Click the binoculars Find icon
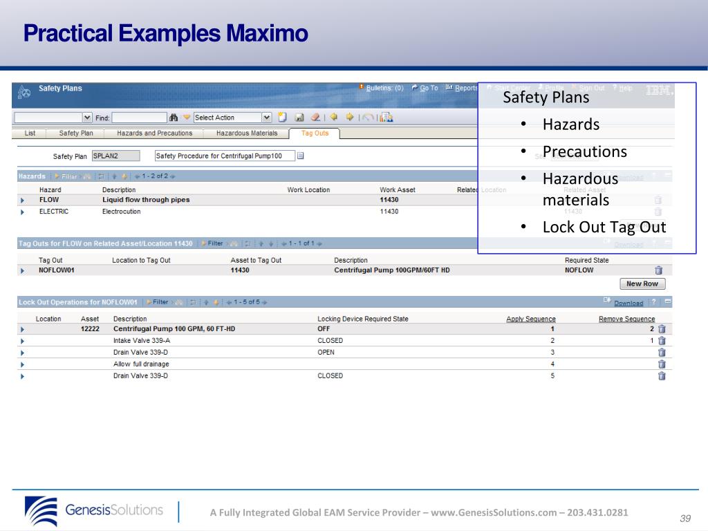This screenshot has height=531, width=708. 174,118
